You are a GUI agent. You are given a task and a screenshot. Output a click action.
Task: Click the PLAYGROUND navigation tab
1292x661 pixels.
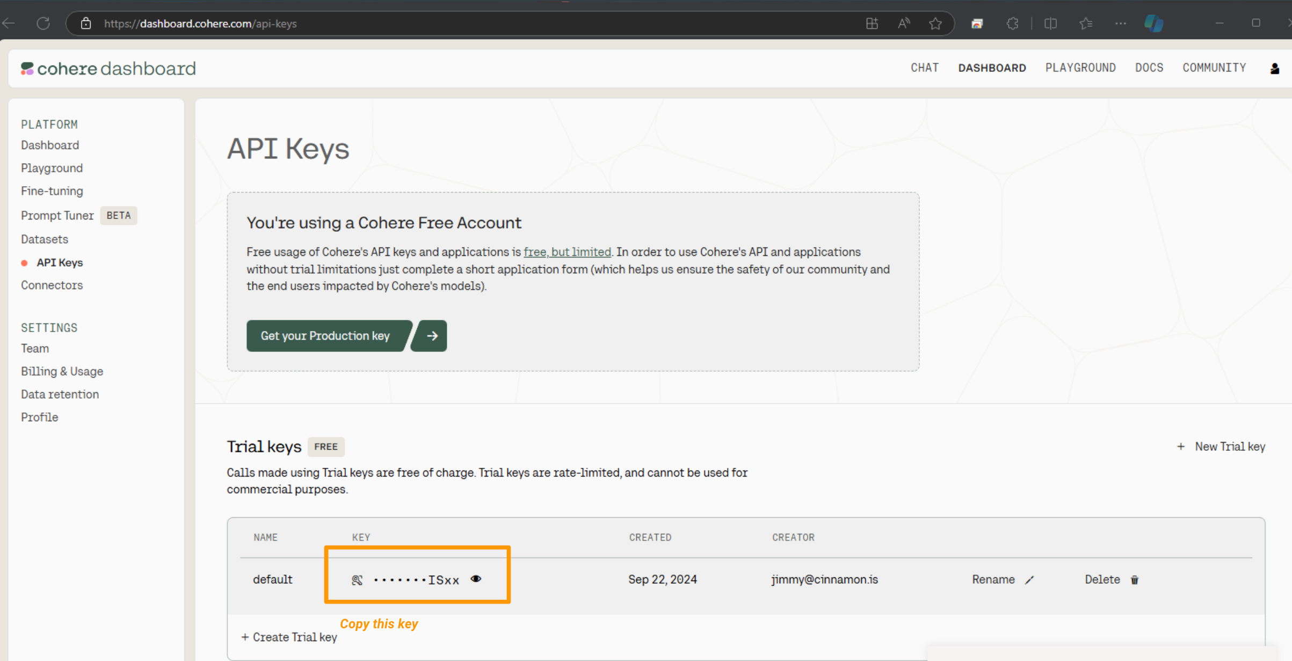click(1080, 68)
